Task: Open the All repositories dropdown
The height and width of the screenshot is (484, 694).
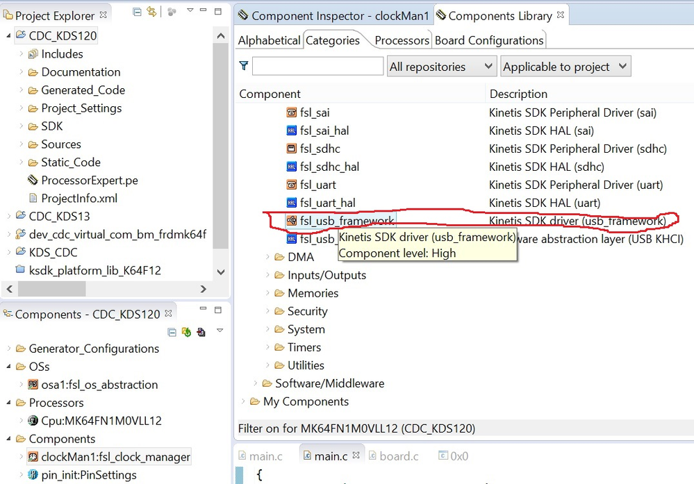Action: 441,67
